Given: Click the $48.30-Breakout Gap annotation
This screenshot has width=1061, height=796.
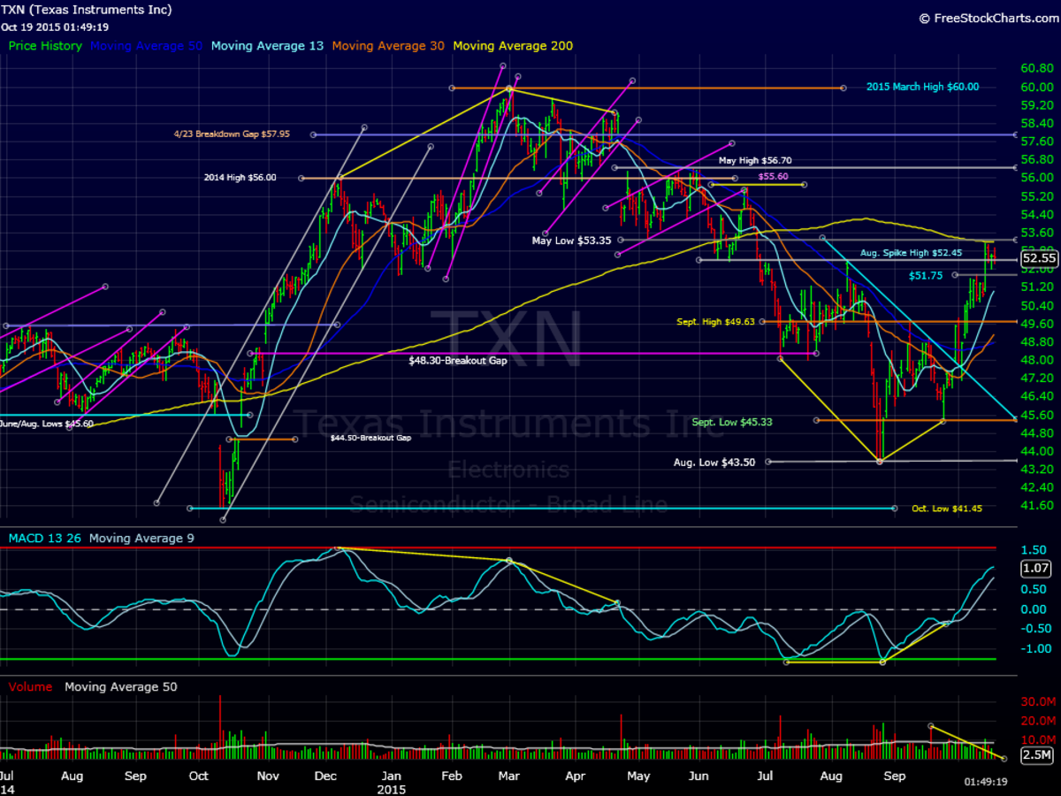Looking at the screenshot, I should pos(457,361).
